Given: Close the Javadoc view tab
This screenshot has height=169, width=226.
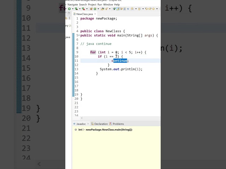Looking at the screenshot, I should coord(88,124).
